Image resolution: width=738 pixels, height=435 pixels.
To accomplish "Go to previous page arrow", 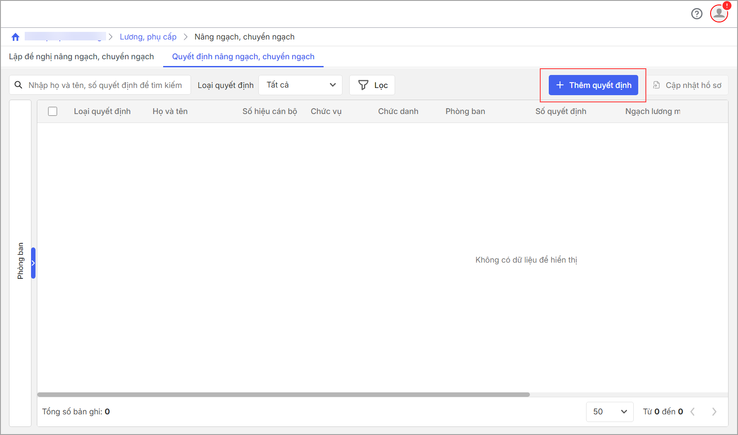I will pos(693,412).
